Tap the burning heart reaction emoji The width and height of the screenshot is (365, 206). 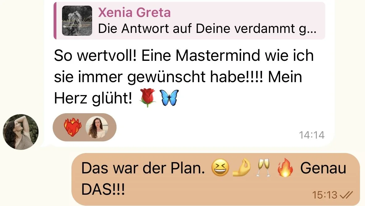(x=73, y=127)
